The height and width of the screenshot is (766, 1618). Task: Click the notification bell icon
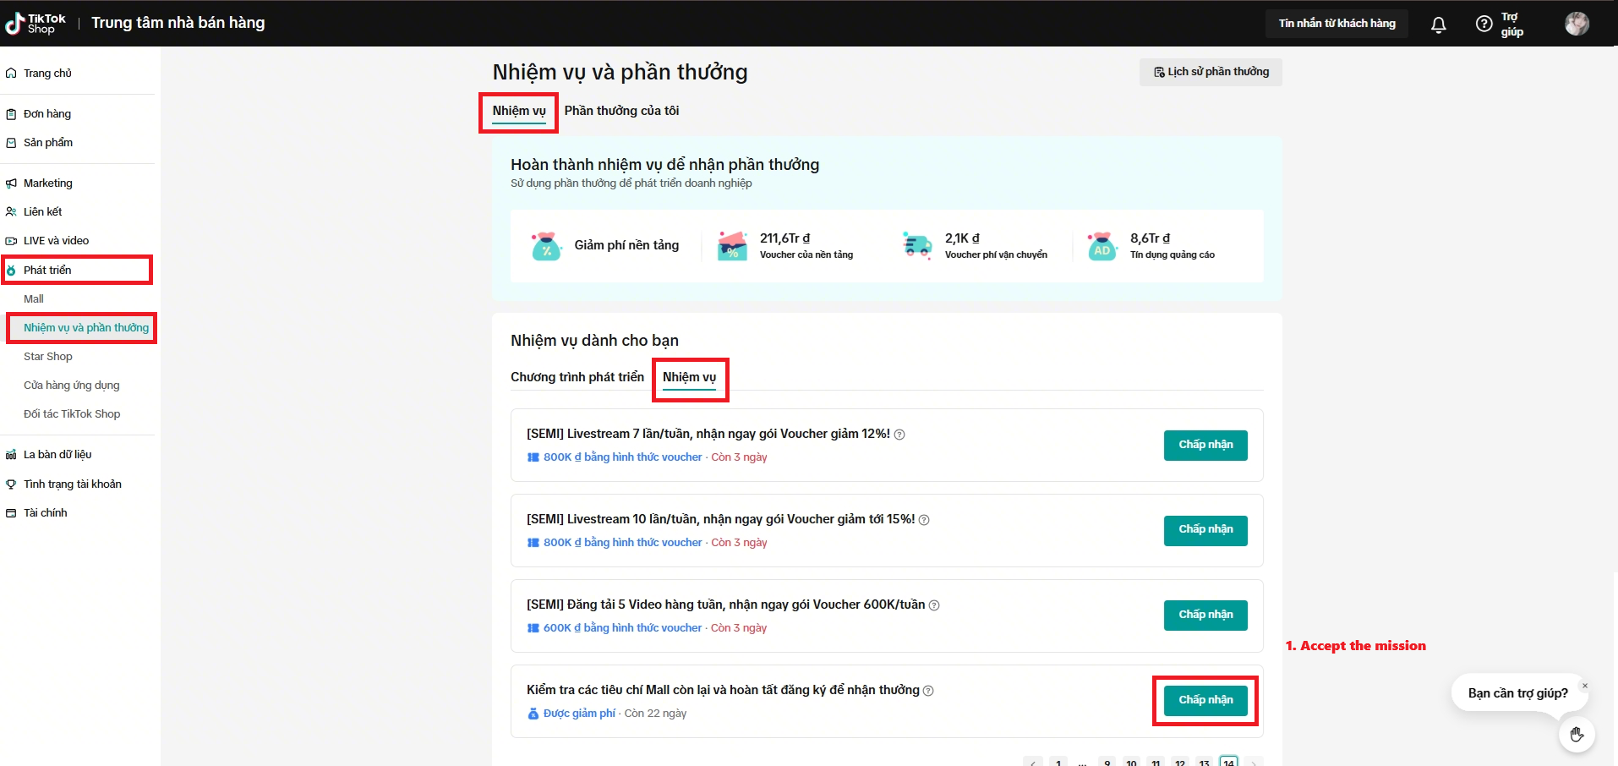1438,25
